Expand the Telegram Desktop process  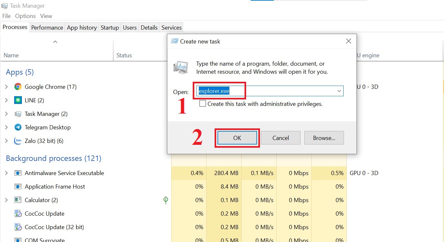point(6,127)
